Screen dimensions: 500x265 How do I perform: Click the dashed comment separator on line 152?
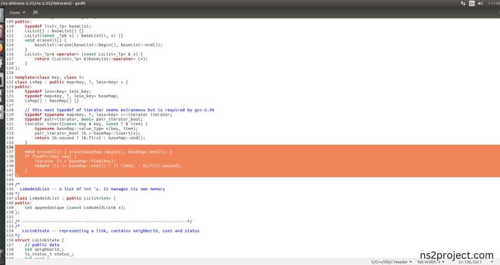pyautogui.click(x=104, y=222)
